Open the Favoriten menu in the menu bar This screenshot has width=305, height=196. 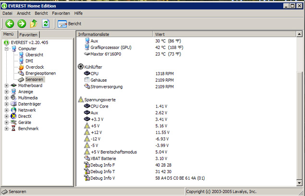[x=61, y=13]
